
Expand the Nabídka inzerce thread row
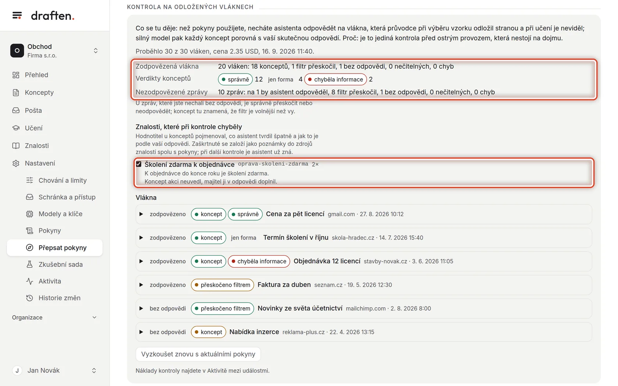click(x=364, y=332)
